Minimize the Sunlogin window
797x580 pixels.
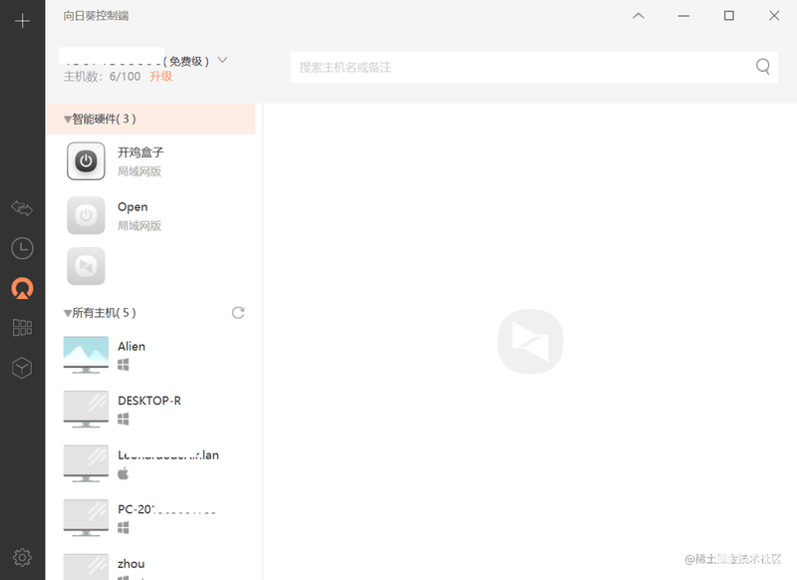click(x=683, y=16)
